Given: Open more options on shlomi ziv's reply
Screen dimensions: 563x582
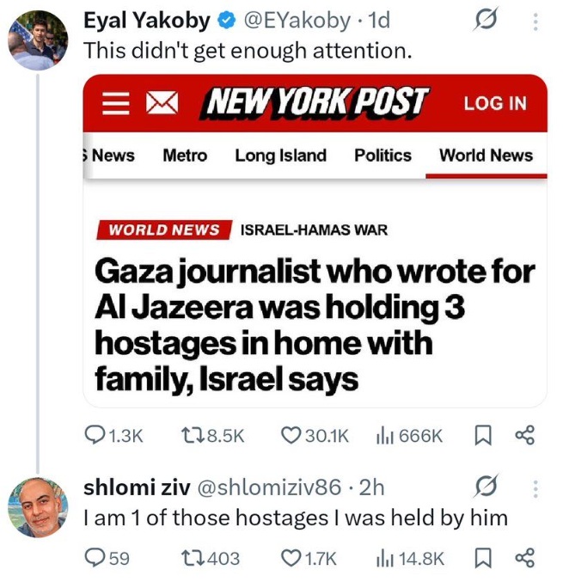Looking at the screenshot, I should [535, 488].
